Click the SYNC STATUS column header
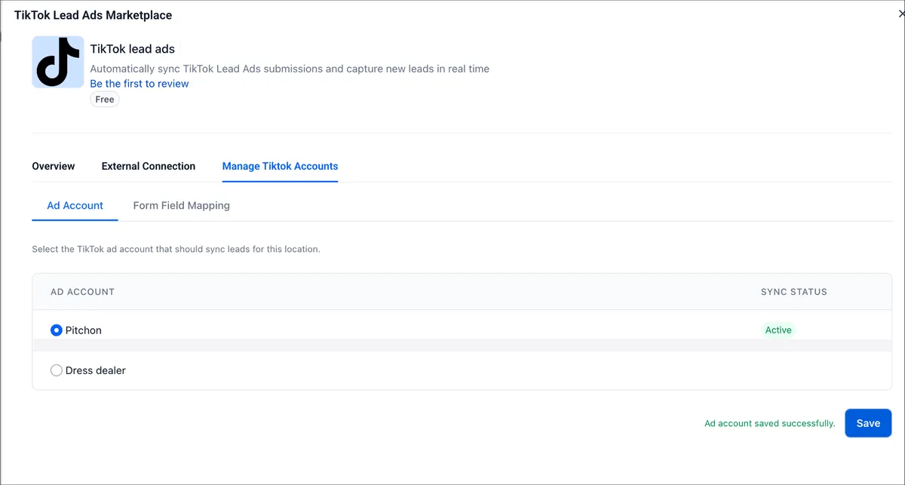The height and width of the screenshot is (485, 905). 794,292
